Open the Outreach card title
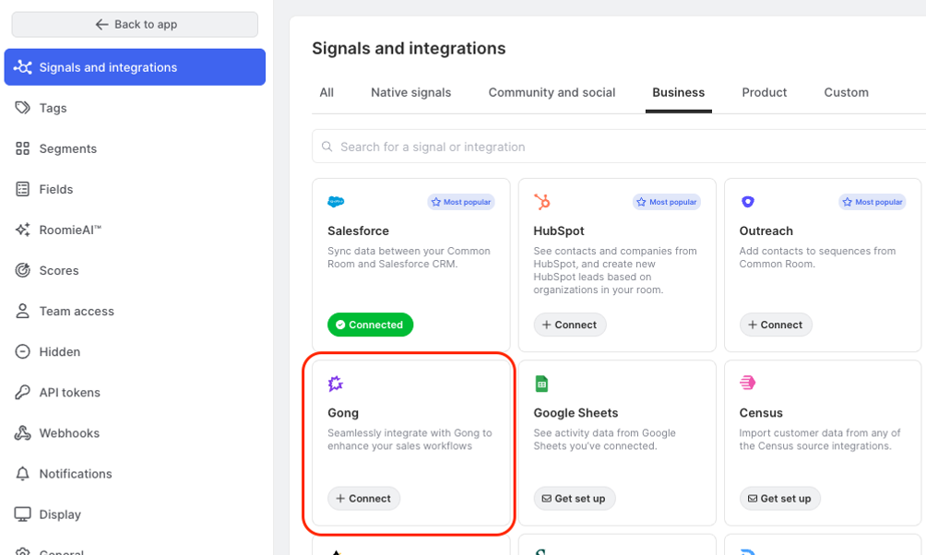926x555 pixels. (x=766, y=230)
